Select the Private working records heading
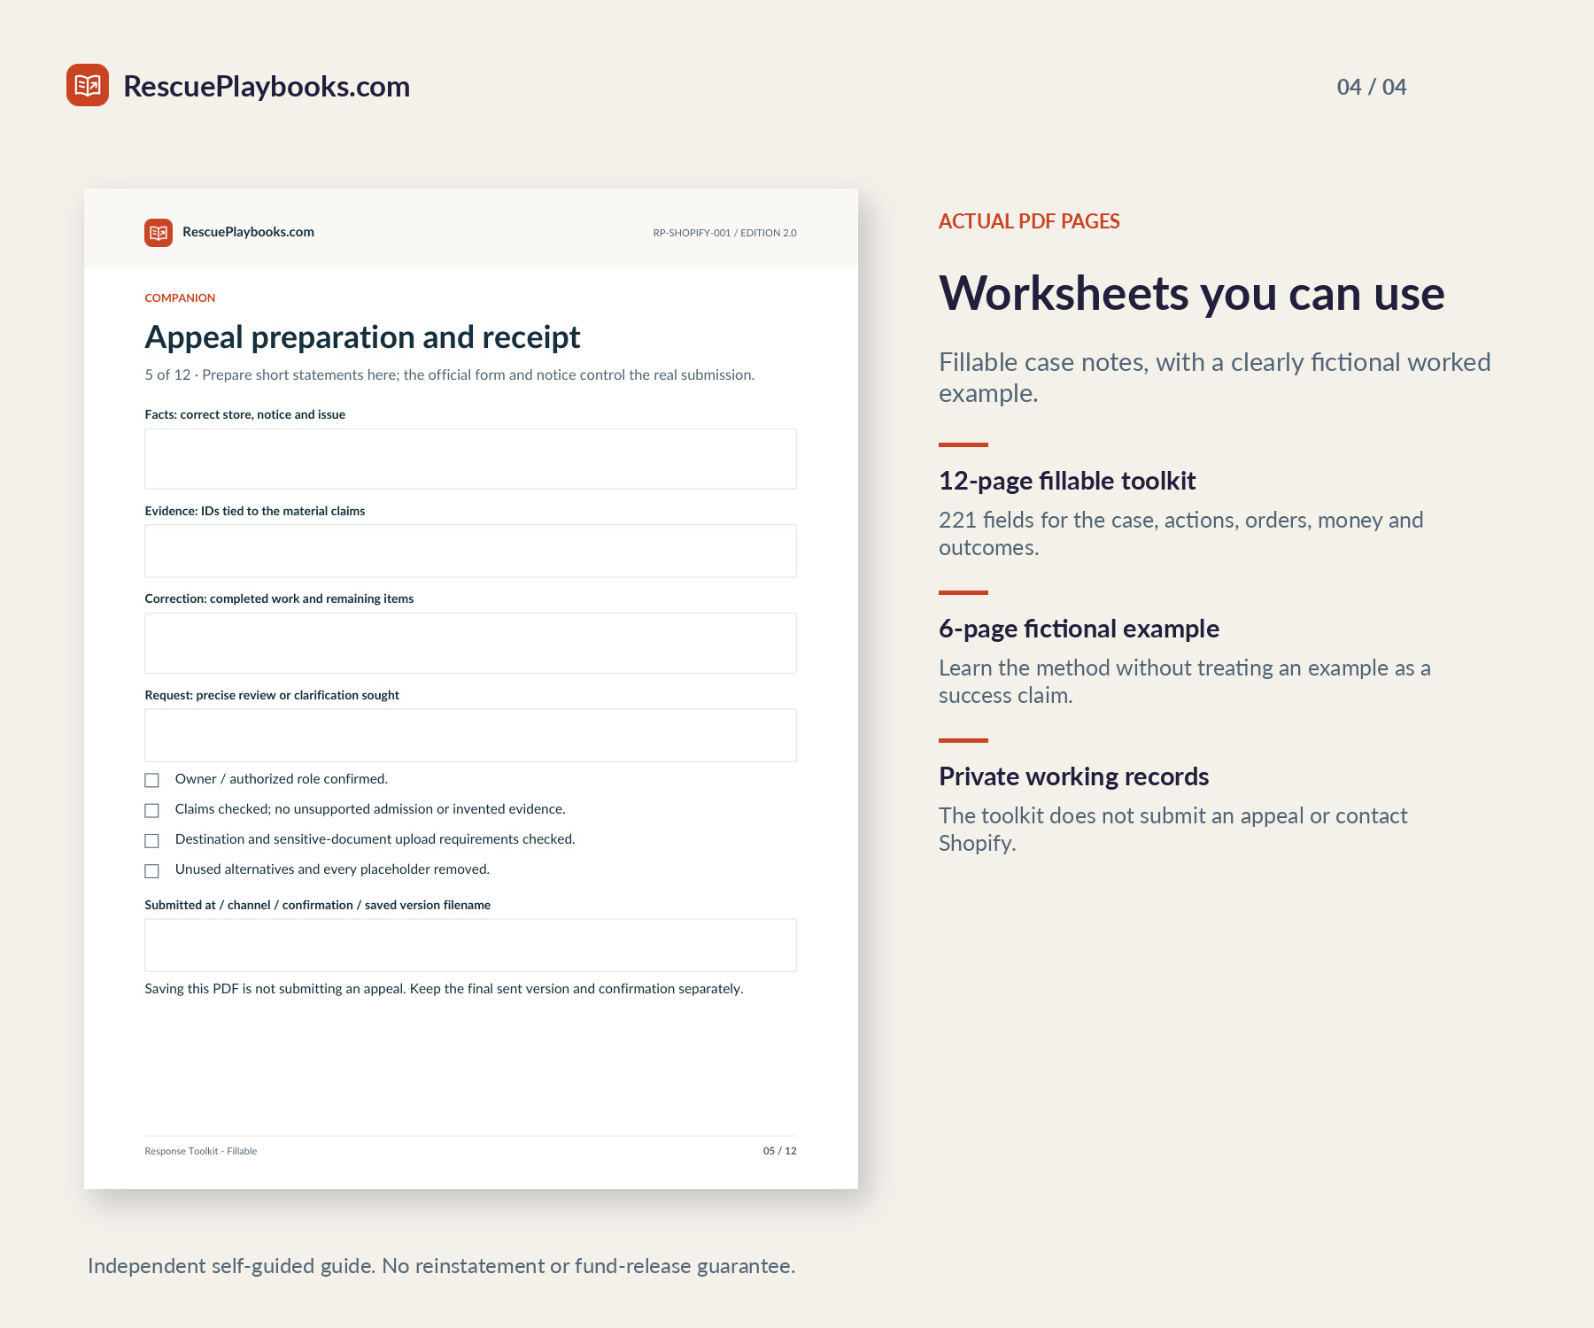The width and height of the screenshot is (1594, 1328). coord(1073,776)
